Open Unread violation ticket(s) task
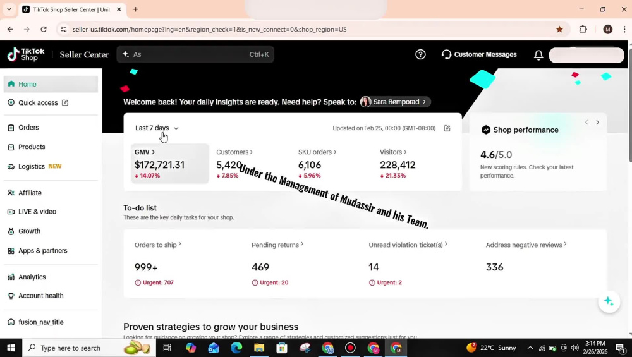Image resolution: width=632 pixels, height=357 pixels. tap(408, 245)
